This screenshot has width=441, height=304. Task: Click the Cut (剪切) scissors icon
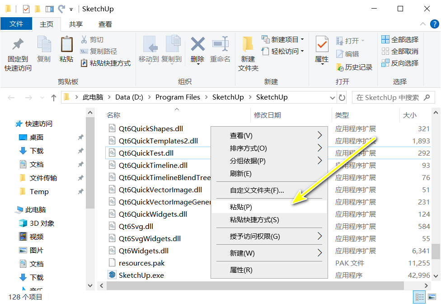[x=84, y=39]
